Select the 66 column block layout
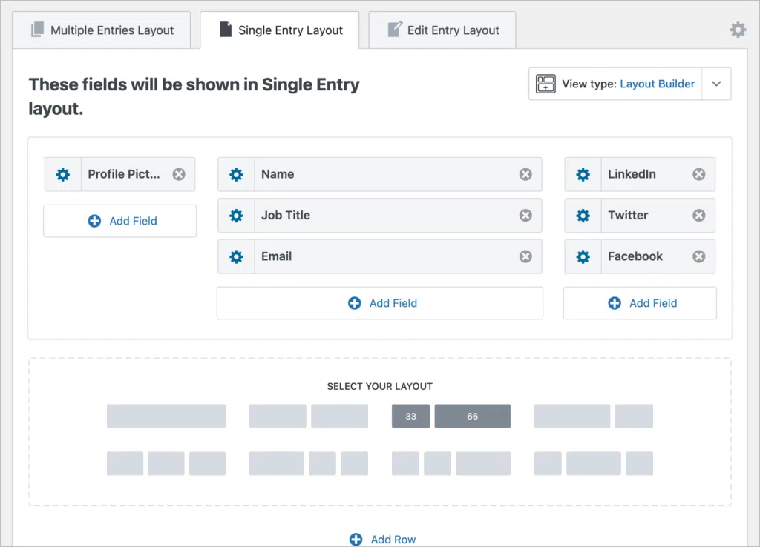The image size is (760, 547). tap(473, 417)
